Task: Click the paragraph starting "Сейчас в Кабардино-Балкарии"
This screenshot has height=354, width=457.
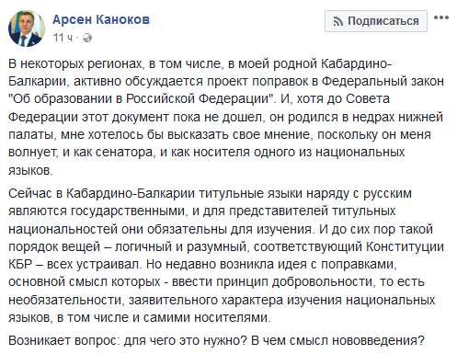Action: 226,256
